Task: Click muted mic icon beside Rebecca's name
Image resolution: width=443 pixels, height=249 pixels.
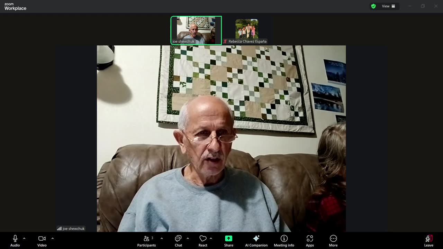Action: pos(225,41)
